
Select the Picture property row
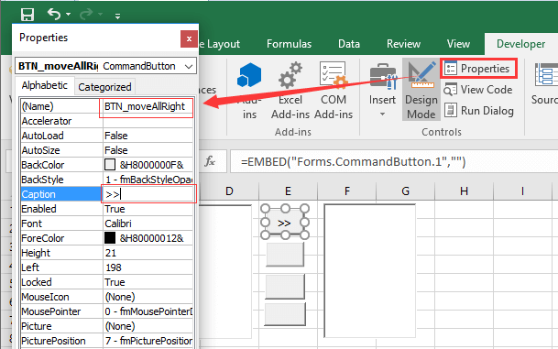coord(107,326)
